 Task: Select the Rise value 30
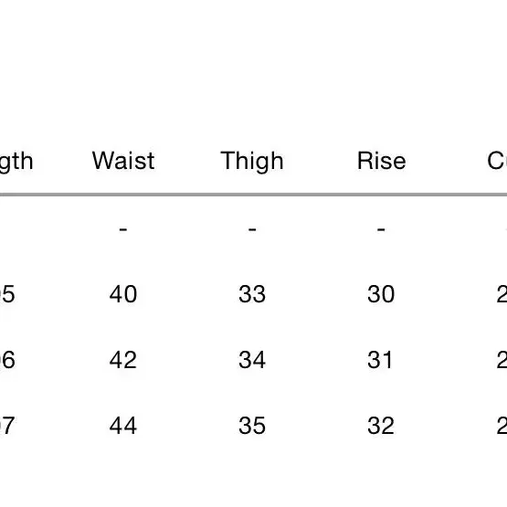381,294
